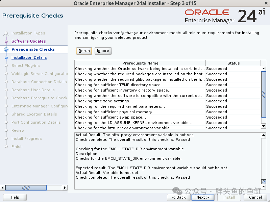270x202 pixels.
Task: Cancel the installer
Action: [x=255, y=197]
